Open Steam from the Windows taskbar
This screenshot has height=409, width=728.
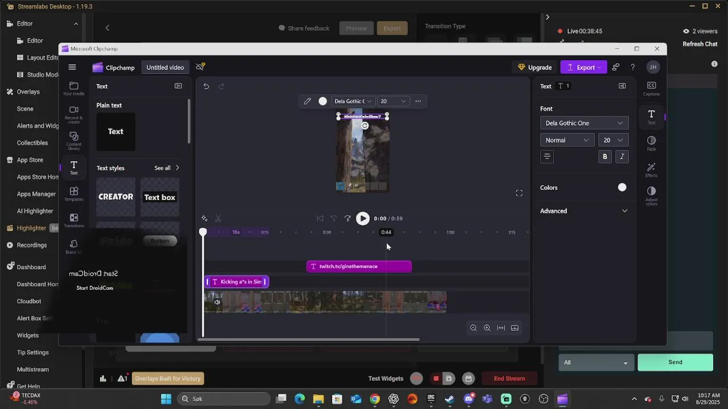coord(449,399)
